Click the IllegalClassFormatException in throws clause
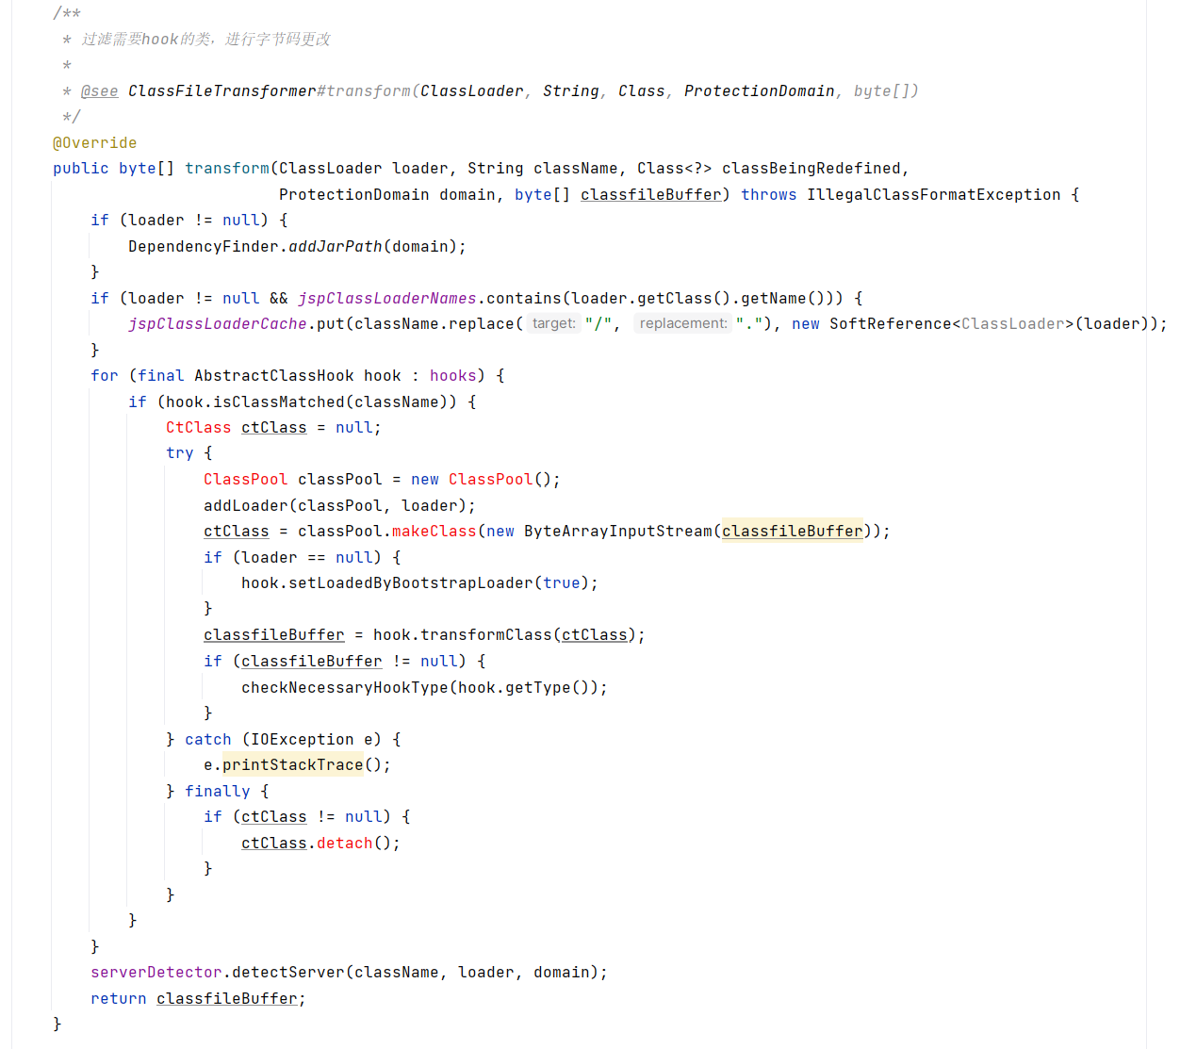 (934, 194)
